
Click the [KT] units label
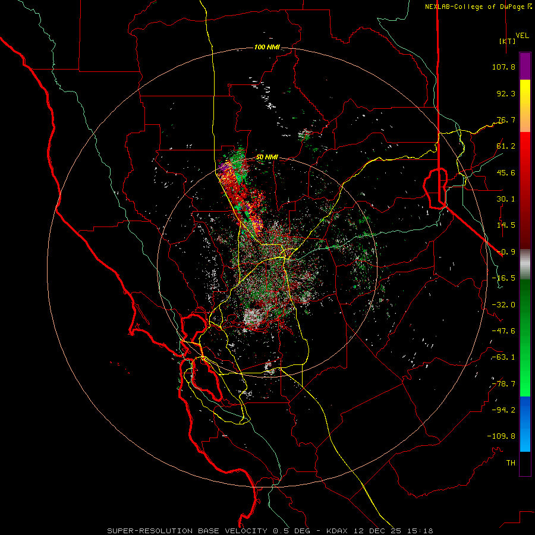point(507,41)
